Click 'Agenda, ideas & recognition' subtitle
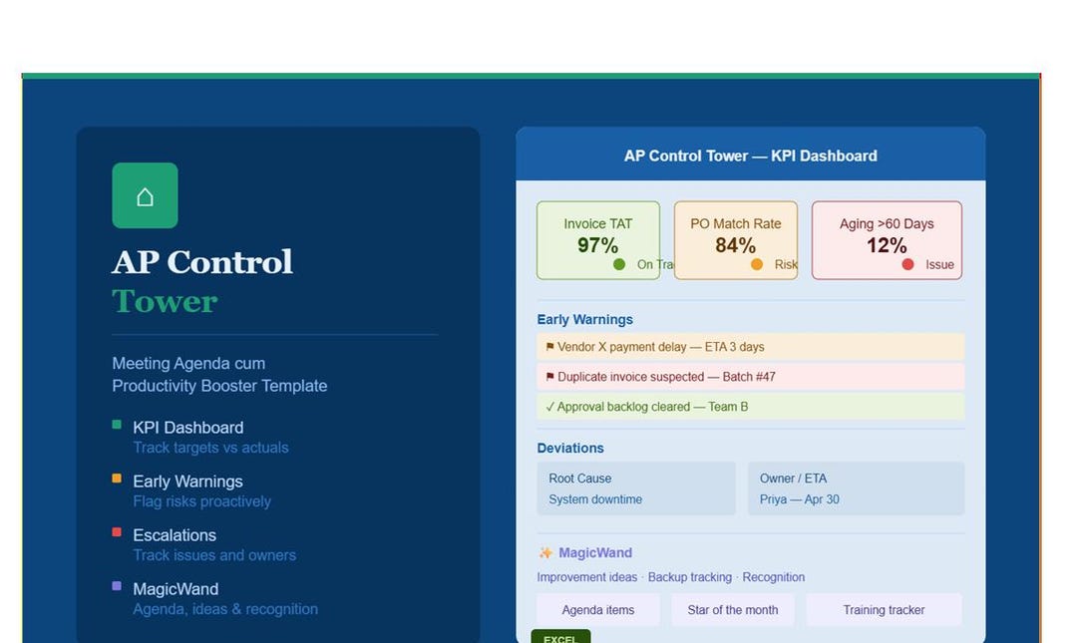This screenshot has height=643, width=1077. [225, 609]
